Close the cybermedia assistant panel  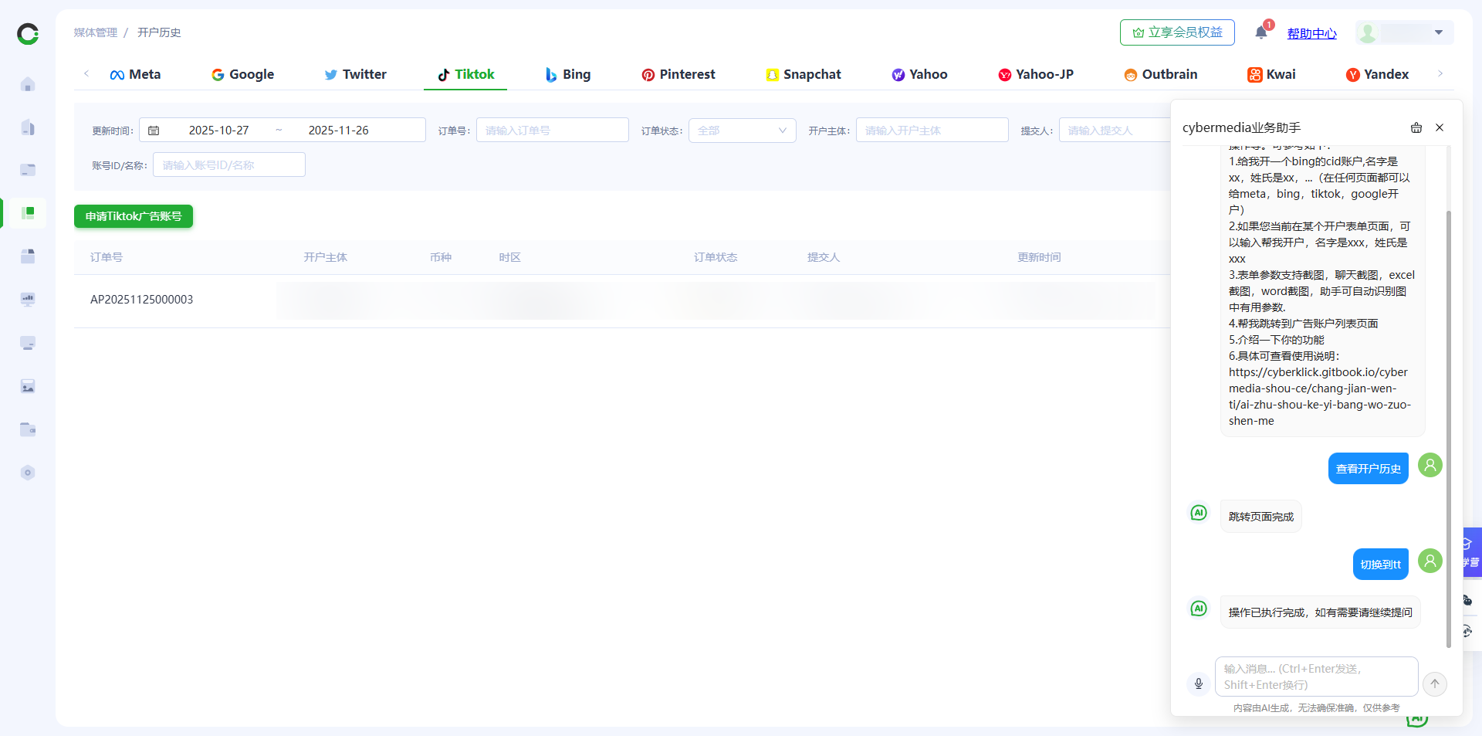pyautogui.click(x=1440, y=128)
